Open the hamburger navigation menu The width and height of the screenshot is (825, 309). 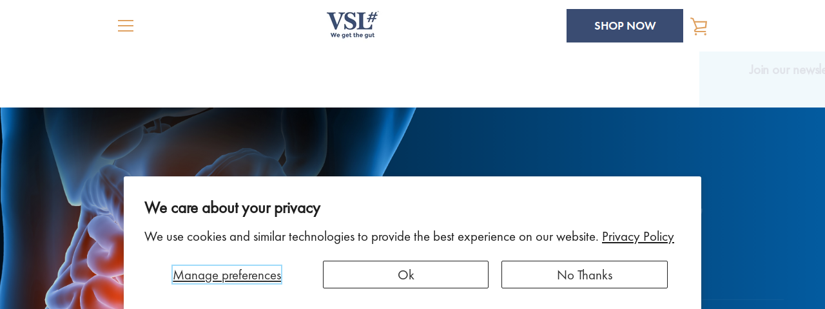[x=126, y=26]
